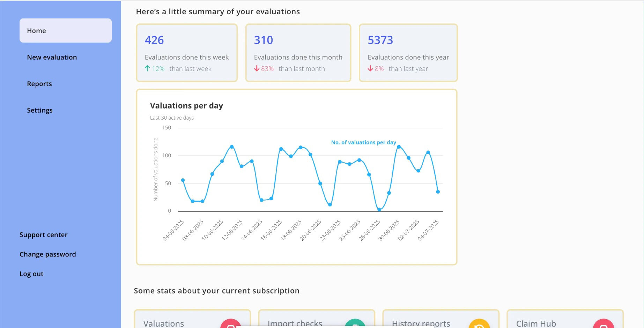Open the Reports section
The image size is (644, 328).
[39, 84]
